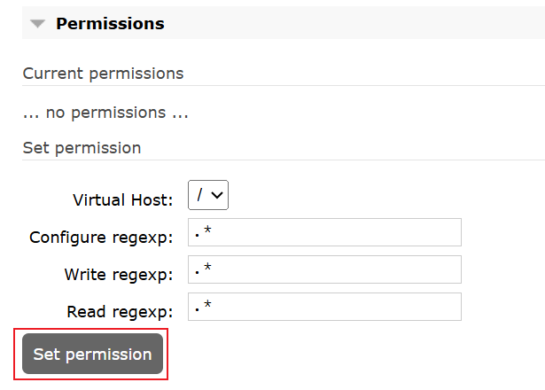Click the Configure regexp label

tap(101, 238)
